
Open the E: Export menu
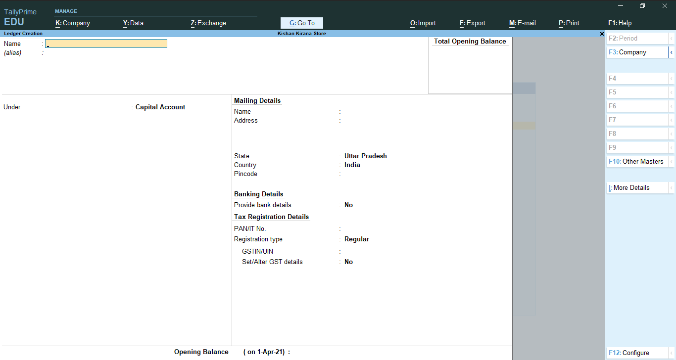(473, 23)
